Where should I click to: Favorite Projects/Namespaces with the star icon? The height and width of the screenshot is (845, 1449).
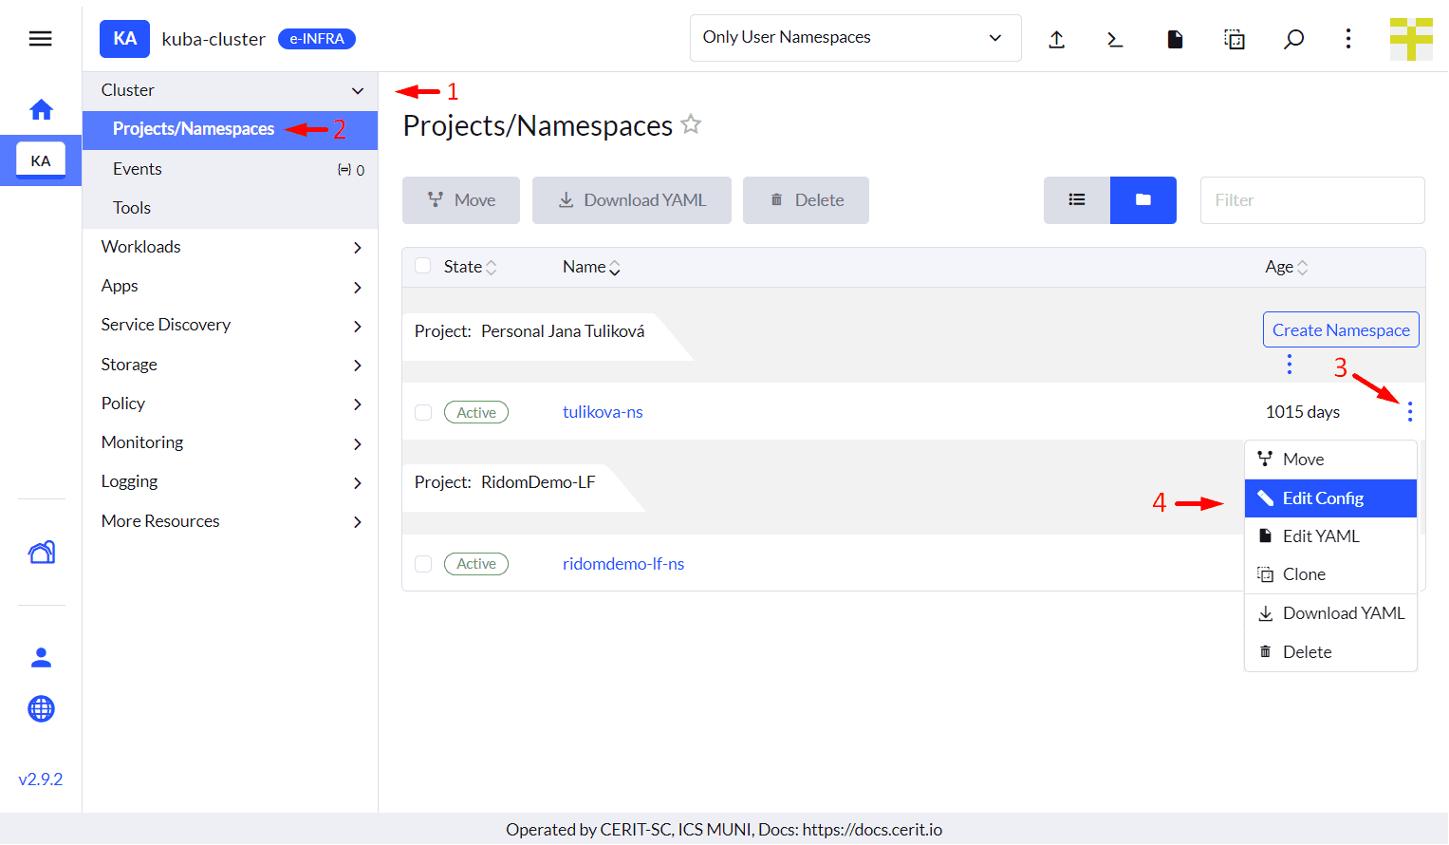click(691, 124)
